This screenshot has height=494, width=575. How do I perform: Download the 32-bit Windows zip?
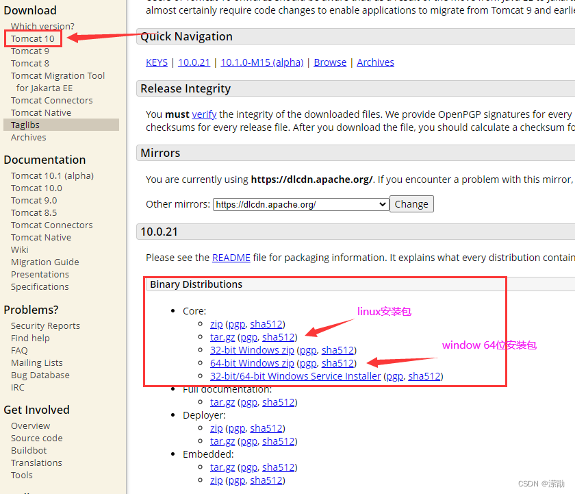(x=252, y=350)
